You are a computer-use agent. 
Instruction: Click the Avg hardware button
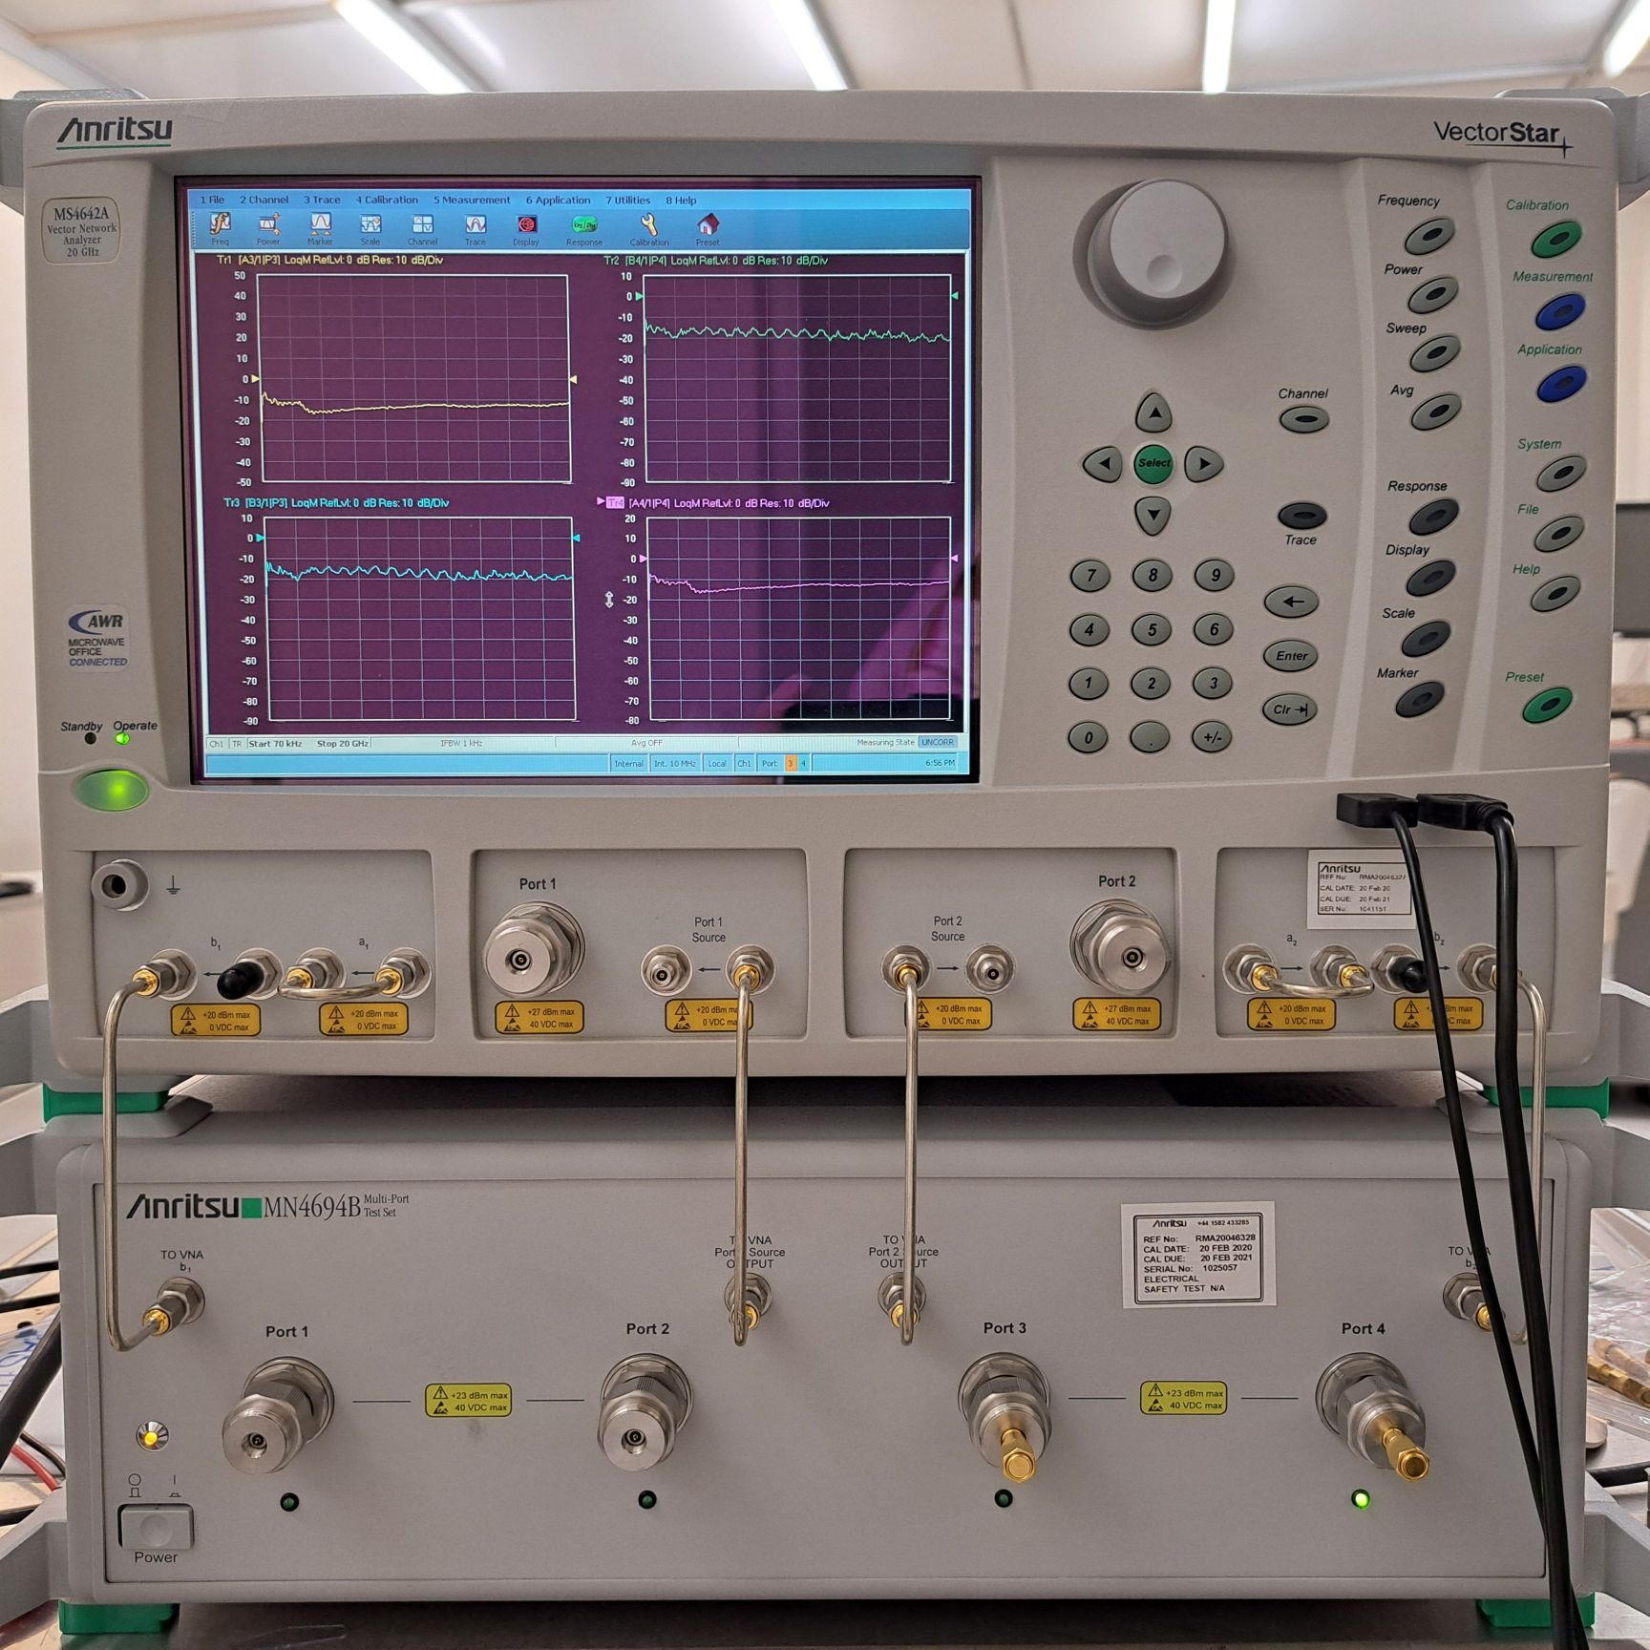tap(1435, 412)
